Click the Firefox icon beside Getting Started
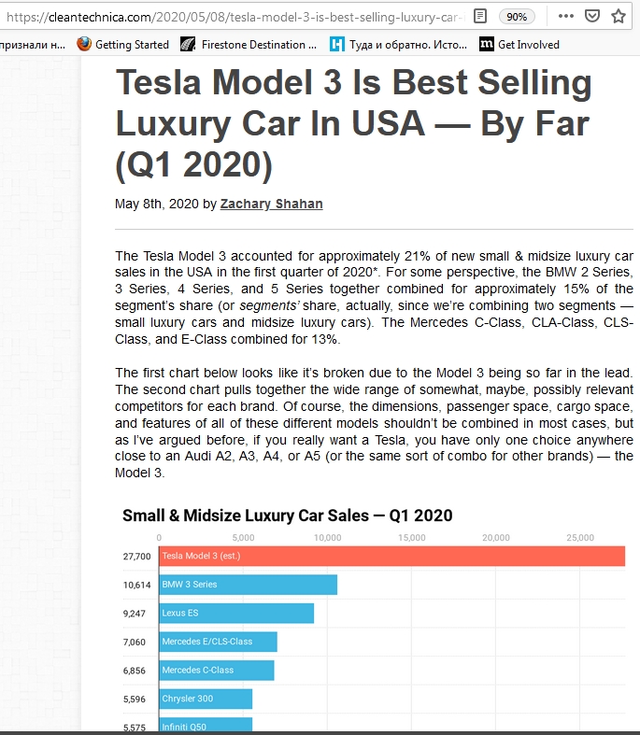The width and height of the screenshot is (640, 735). [x=84, y=44]
